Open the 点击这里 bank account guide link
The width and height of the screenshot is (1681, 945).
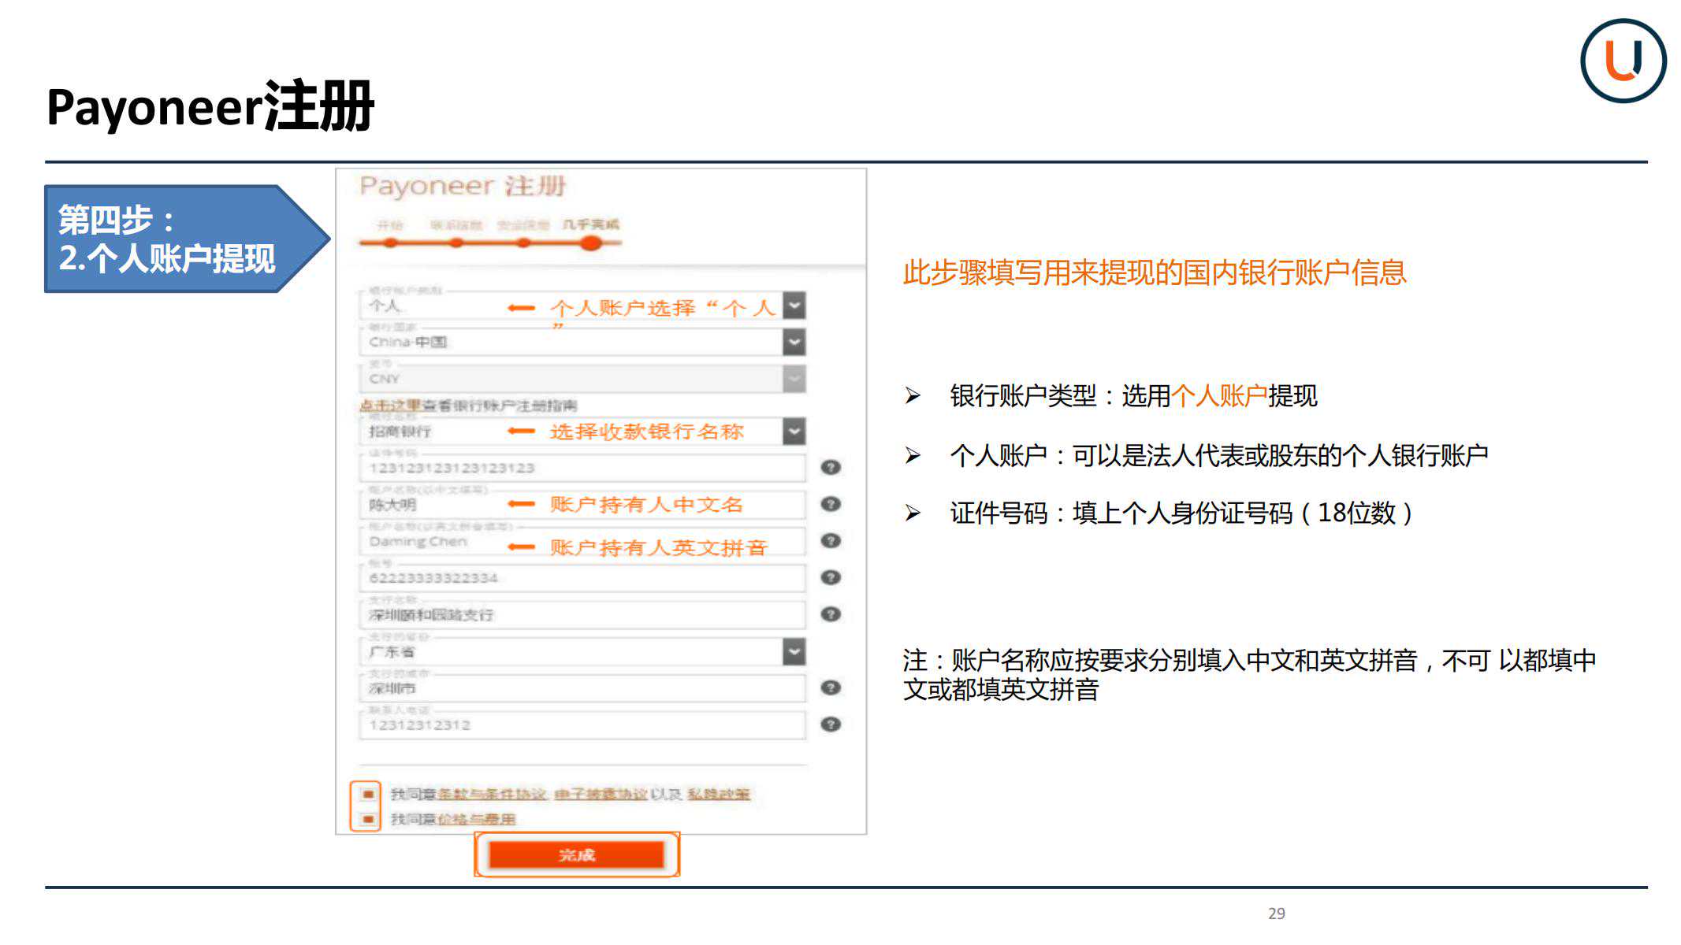(391, 406)
